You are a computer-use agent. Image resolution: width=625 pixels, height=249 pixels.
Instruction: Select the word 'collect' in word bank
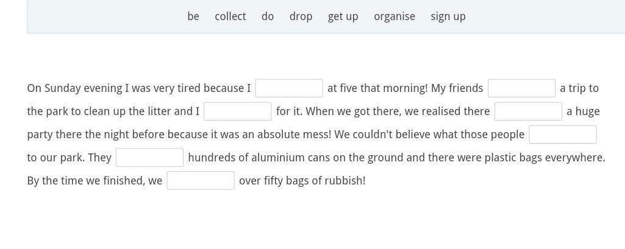point(230,16)
